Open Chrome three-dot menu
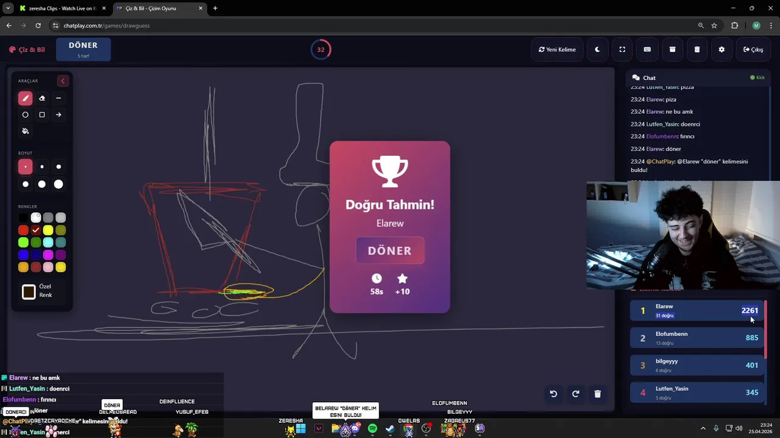Screen dimensions: 780x438 (771, 26)
